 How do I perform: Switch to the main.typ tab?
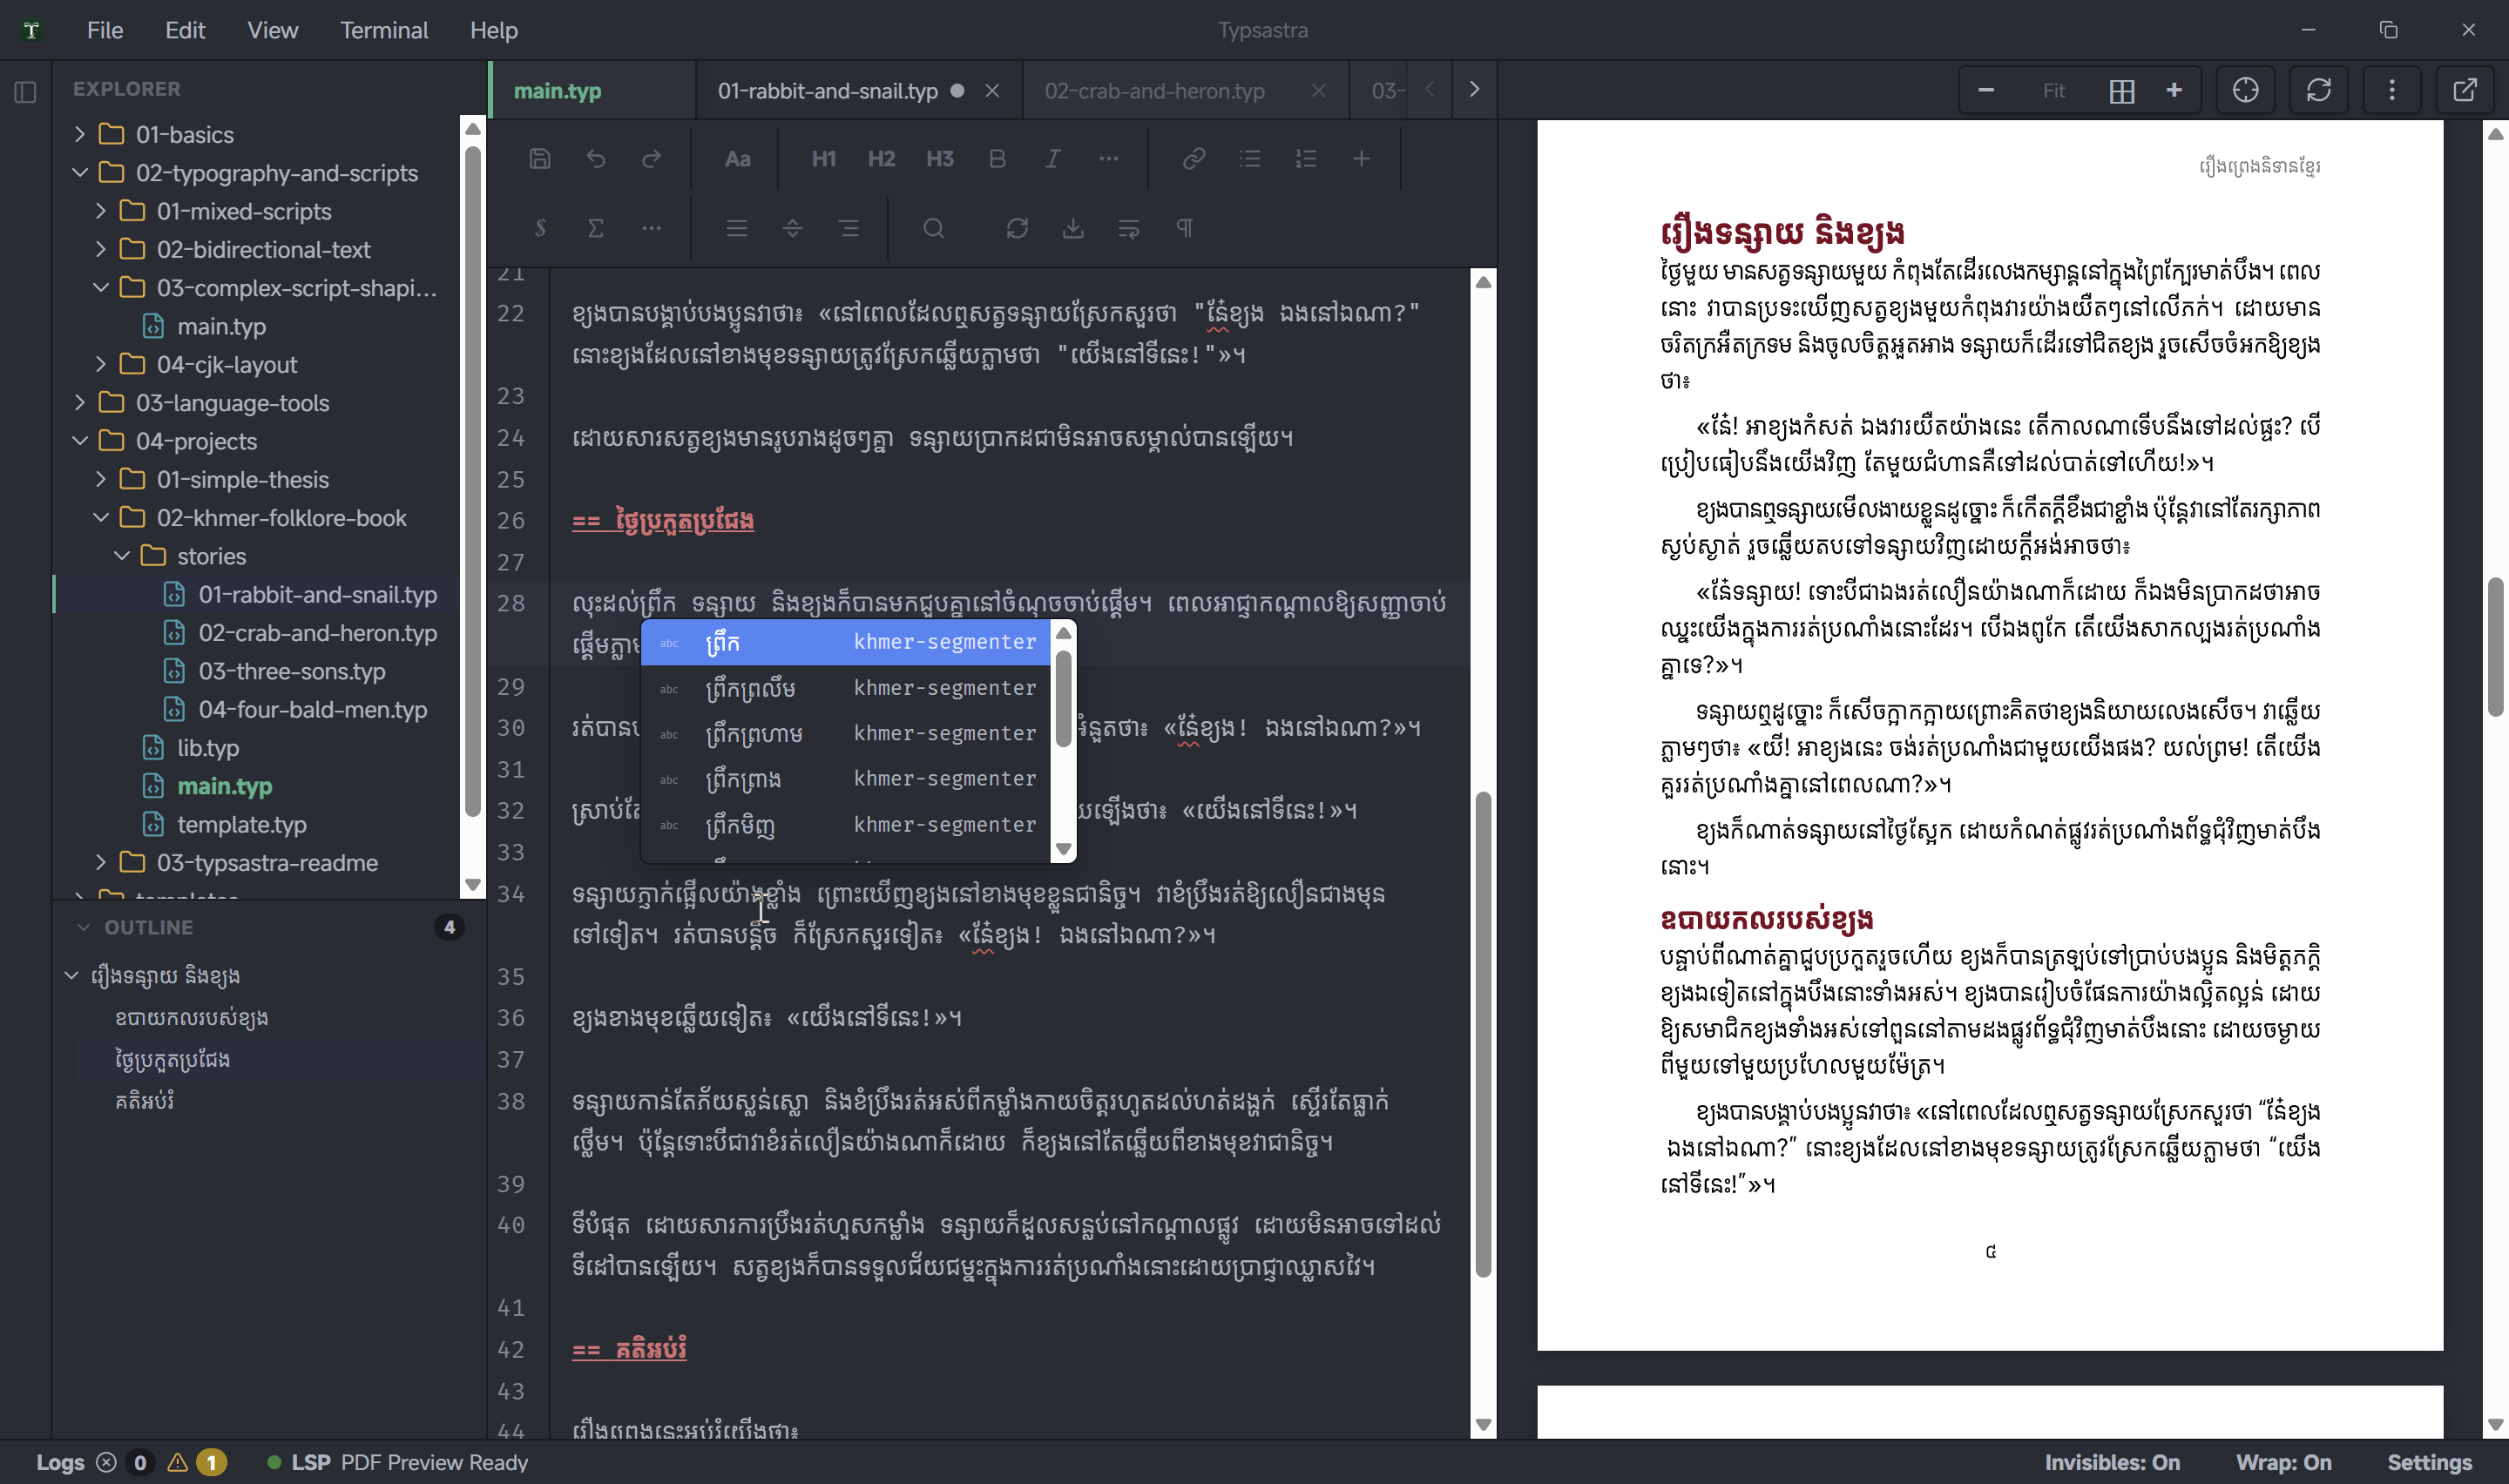coord(557,91)
